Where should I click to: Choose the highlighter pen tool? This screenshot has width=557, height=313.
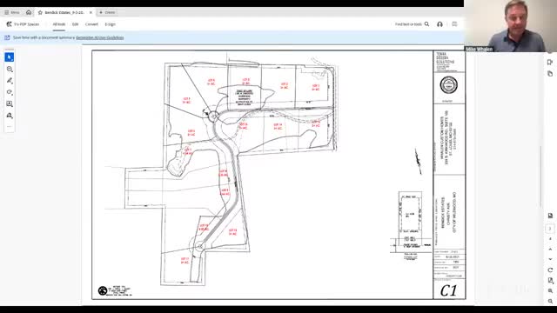pos(10,81)
